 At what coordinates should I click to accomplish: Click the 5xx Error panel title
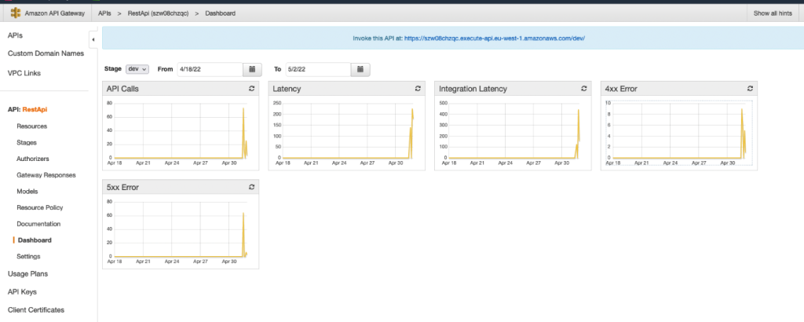pyautogui.click(x=122, y=187)
